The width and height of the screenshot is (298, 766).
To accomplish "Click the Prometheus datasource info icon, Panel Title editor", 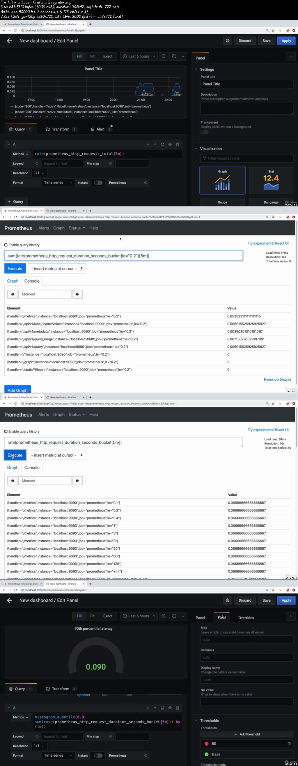I will coord(146,182).
